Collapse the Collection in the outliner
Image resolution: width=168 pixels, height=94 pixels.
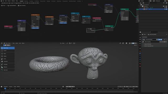[x=141, y=6]
